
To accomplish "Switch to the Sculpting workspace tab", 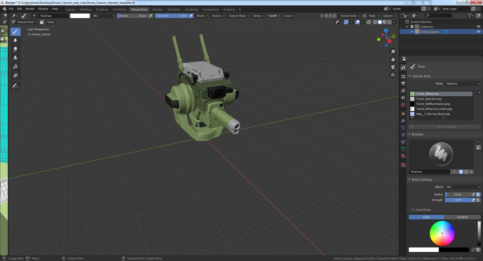I will 102,10.
